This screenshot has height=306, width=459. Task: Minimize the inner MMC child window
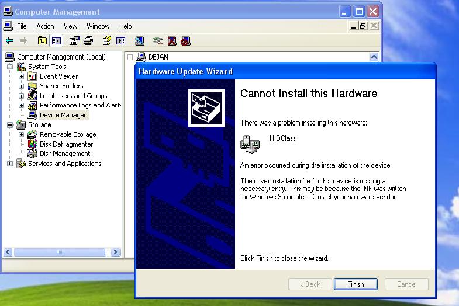click(353, 26)
